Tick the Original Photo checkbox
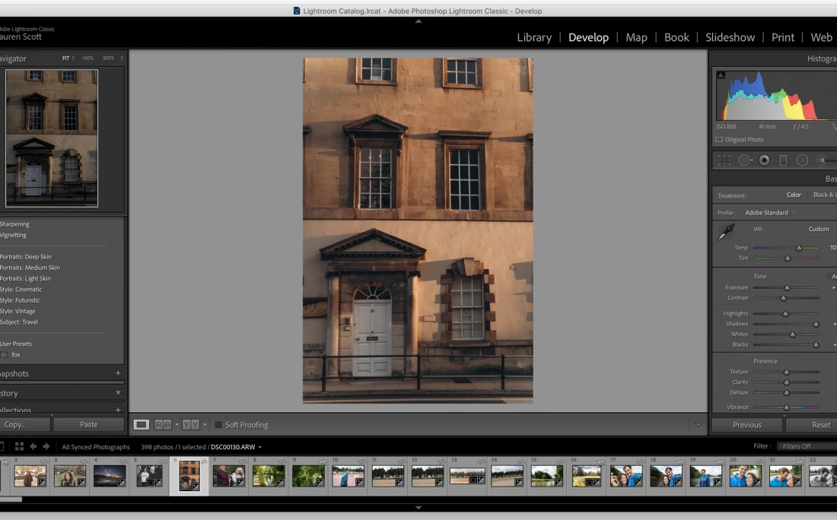837x520 pixels. coord(719,140)
